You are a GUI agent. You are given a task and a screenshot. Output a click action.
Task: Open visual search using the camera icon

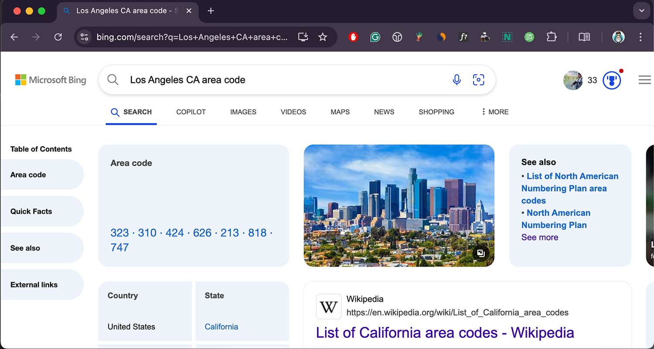pyautogui.click(x=478, y=80)
